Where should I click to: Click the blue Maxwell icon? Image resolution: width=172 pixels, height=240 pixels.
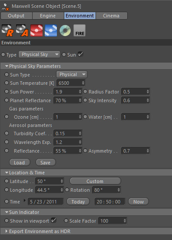click(51, 30)
